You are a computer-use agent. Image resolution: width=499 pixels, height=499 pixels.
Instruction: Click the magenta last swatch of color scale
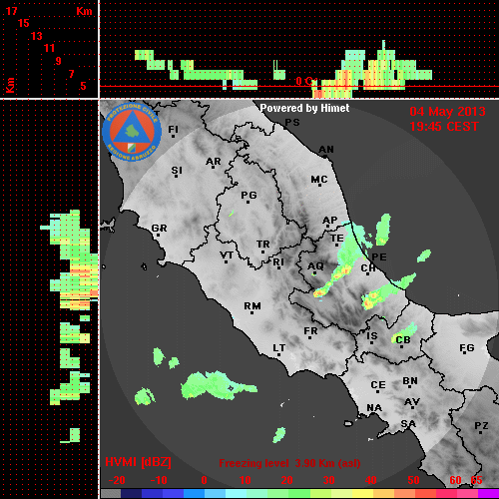(x=488, y=493)
